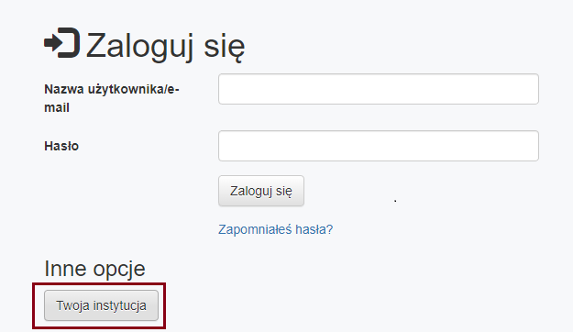The height and width of the screenshot is (332, 573).
Task: Place the cursor in the username or e-mail box
Action: pyautogui.click(x=379, y=89)
